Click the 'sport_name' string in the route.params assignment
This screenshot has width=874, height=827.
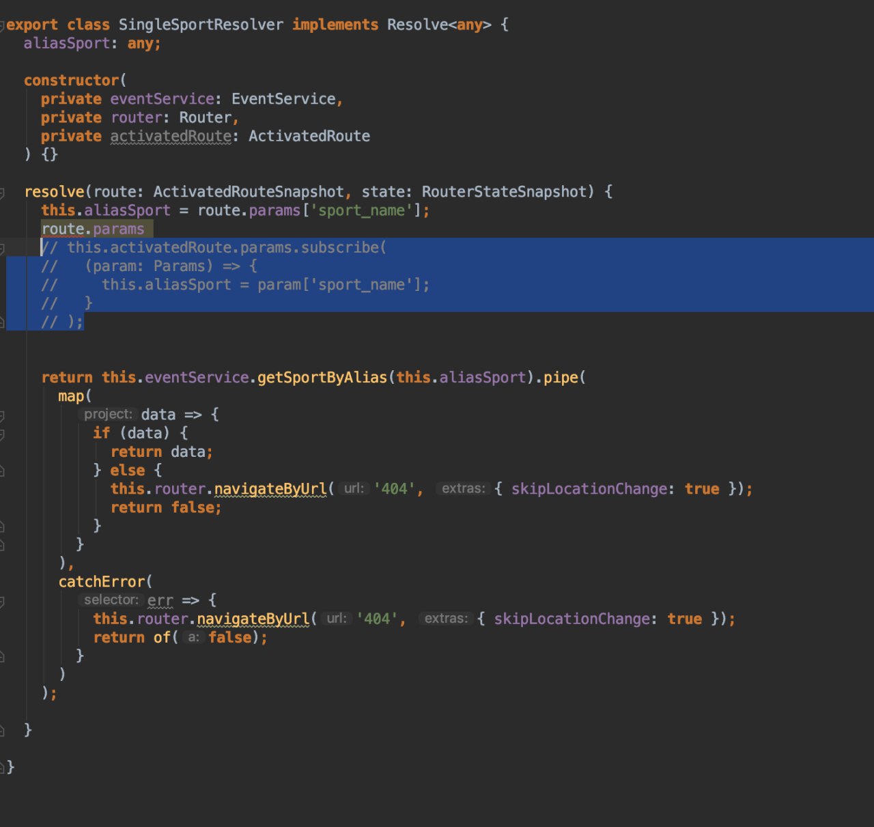click(x=362, y=210)
